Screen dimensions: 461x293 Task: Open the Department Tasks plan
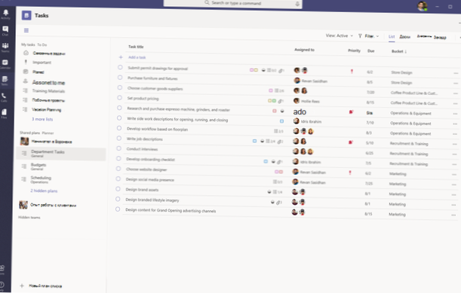click(61, 154)
